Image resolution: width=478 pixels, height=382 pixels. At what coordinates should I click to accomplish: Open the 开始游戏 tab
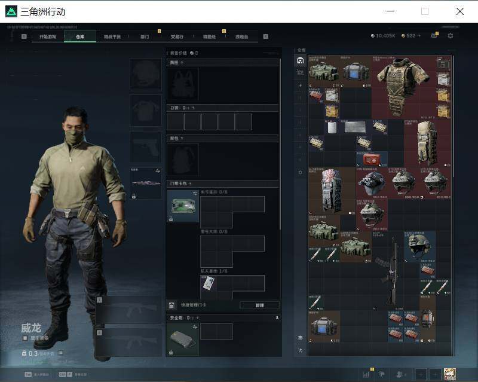[x=48, y=36]
